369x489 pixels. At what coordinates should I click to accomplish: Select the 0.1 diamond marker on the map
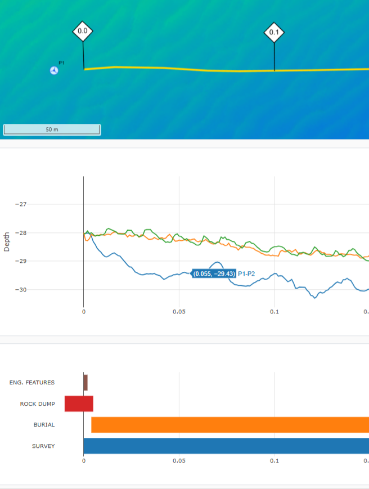[x=274, y=33]
